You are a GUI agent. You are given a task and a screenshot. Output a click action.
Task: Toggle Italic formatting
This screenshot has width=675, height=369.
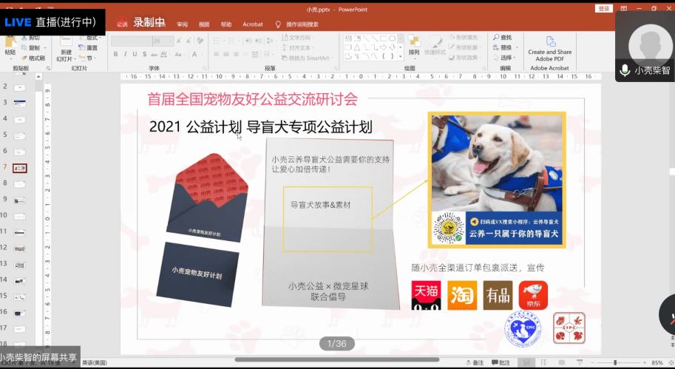(x=125, y=54)
